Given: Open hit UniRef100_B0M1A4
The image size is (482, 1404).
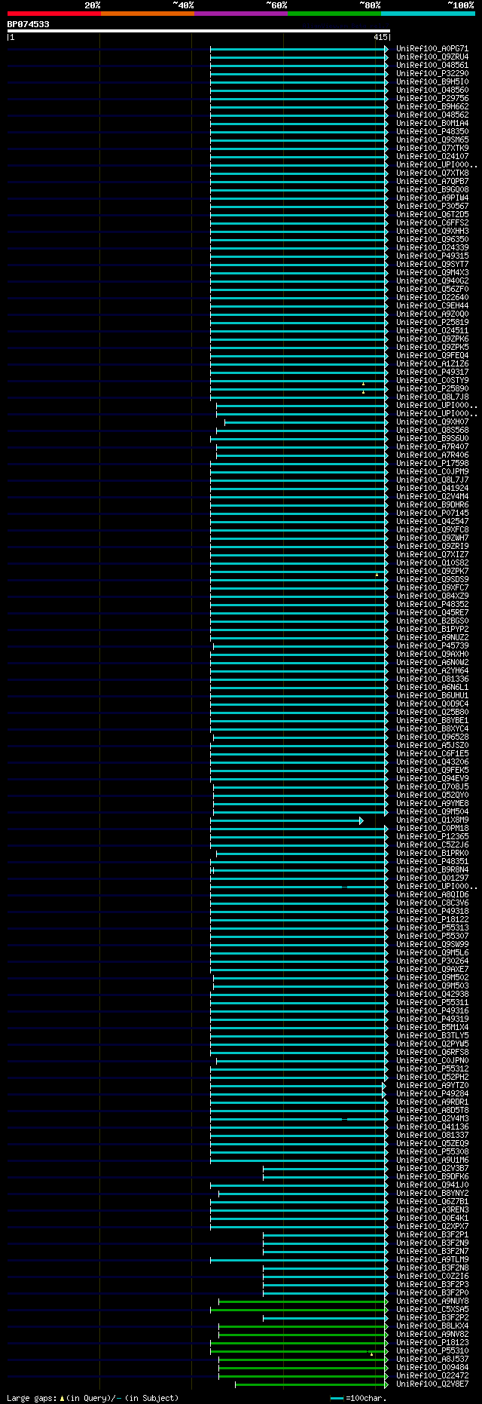Looking at the screenshot, I should [x=432, y=124].
